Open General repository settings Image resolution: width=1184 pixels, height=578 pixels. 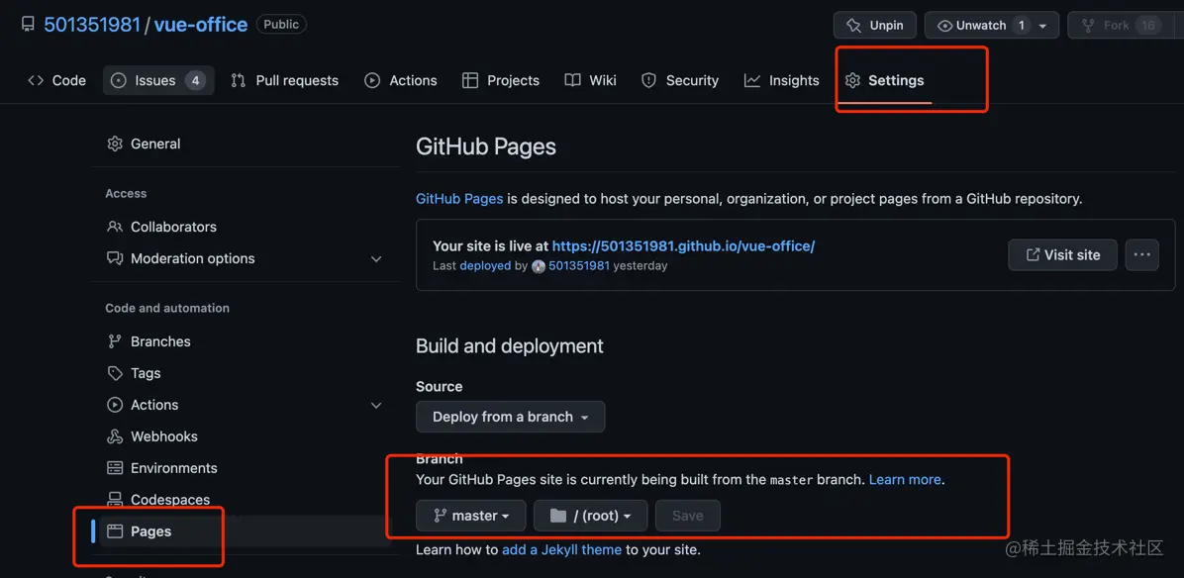pyautogui.click(x=154, y=143)
